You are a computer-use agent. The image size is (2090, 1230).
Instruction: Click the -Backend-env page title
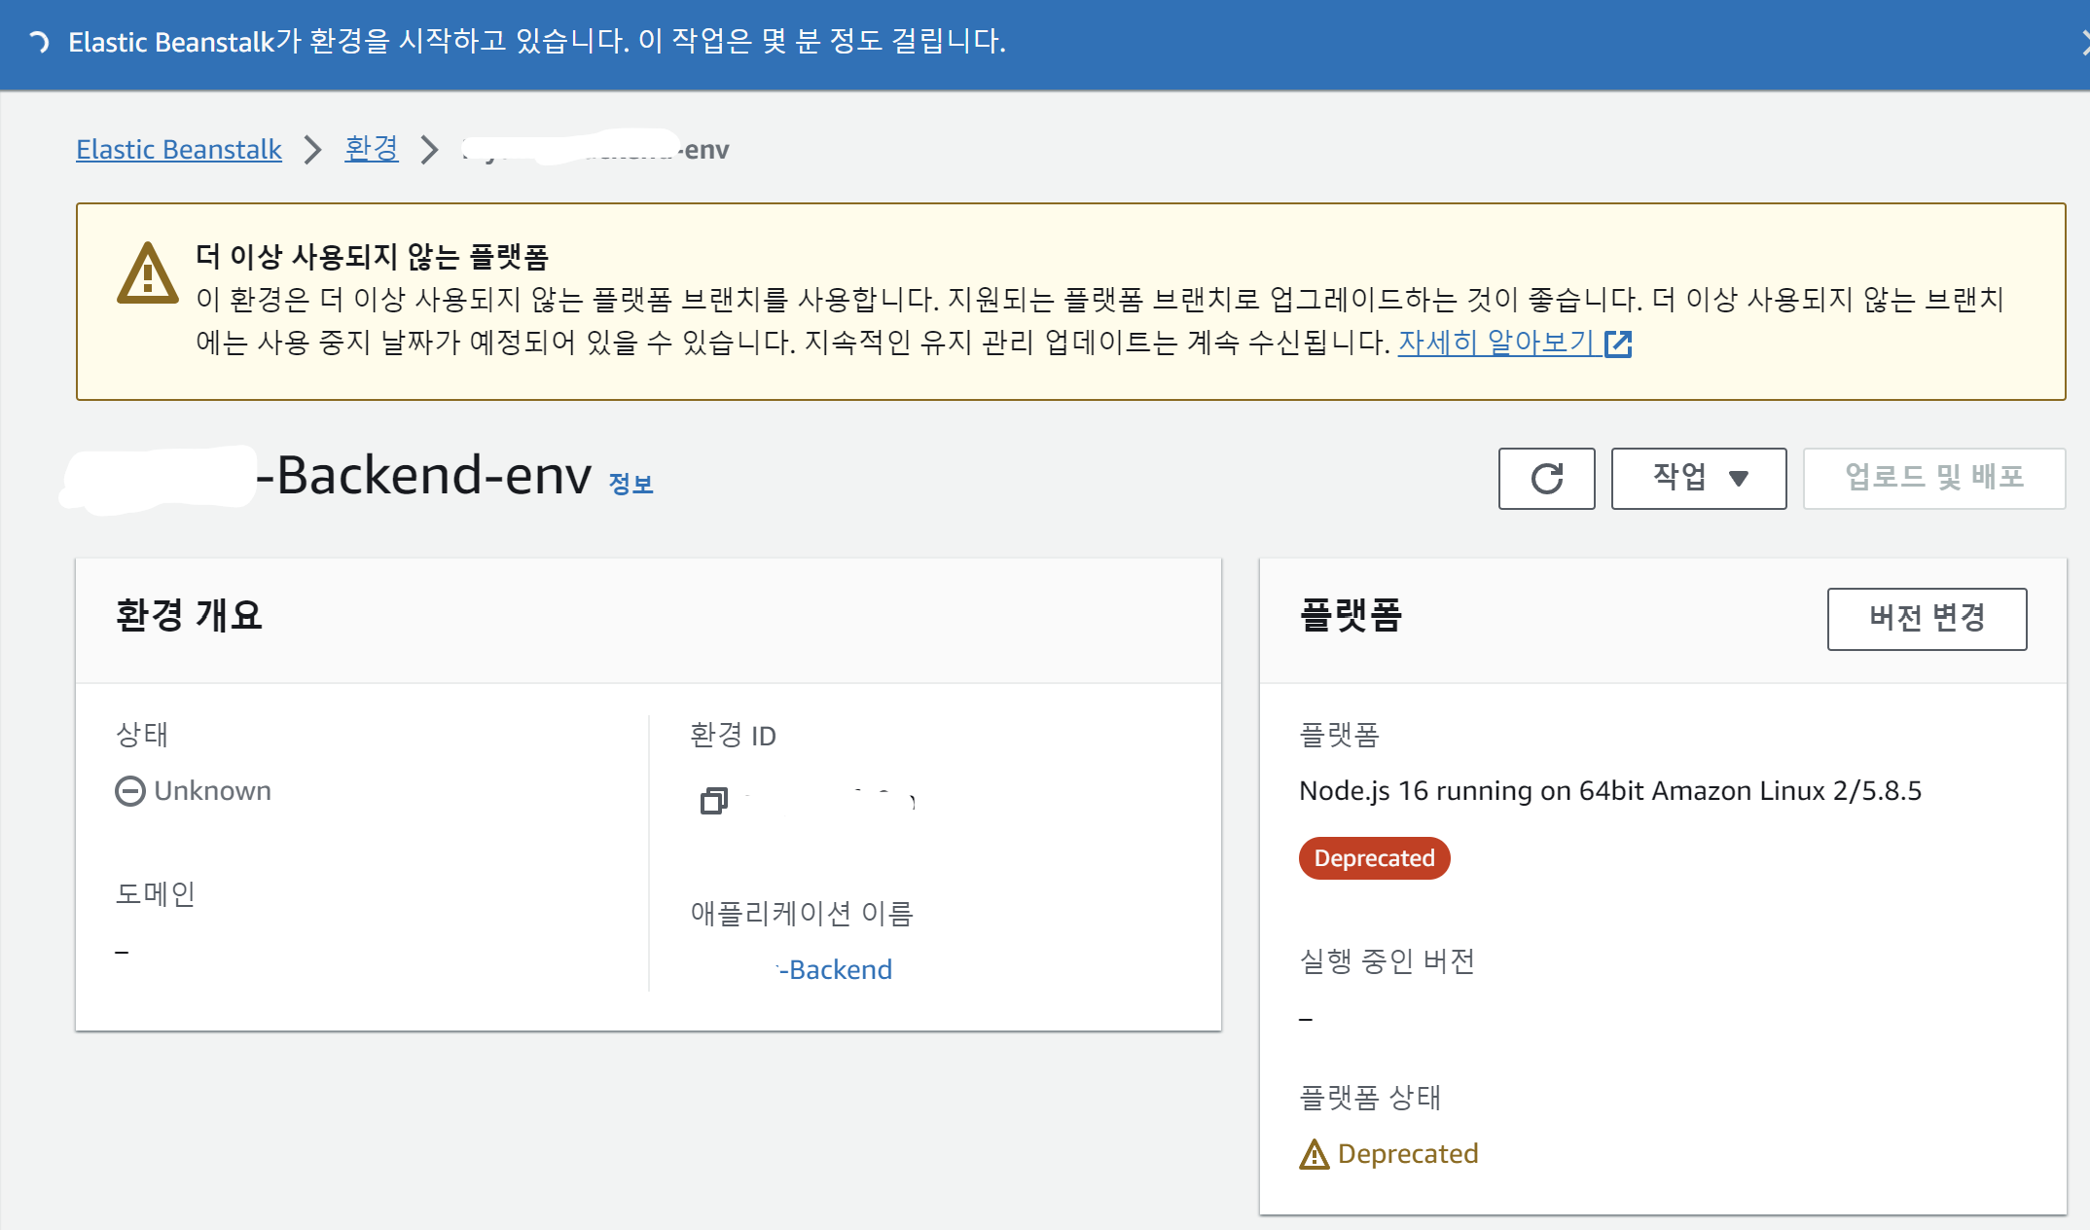[423, 476]
